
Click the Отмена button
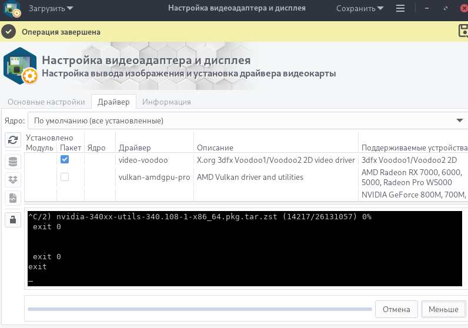pyautogui.click(x=396, y=309)
